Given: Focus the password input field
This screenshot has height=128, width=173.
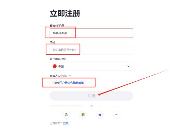Looking at the screenshot, I should 91,50.
